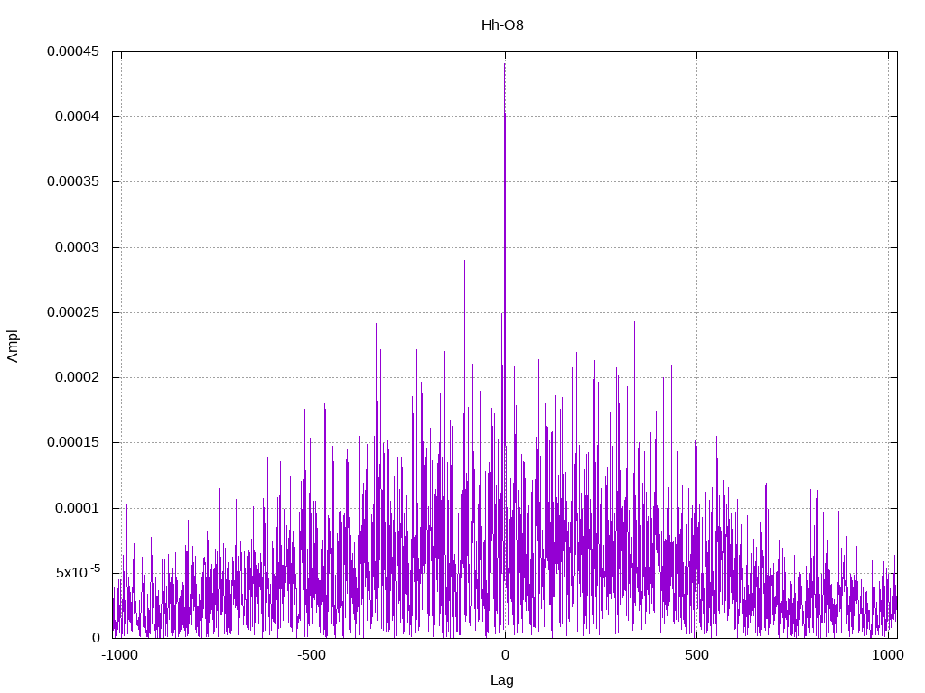The height and width of the screenshot is (693, 925).
Task: Click y-axis tick label 0.00045
Action: click(x=73, y=51)
